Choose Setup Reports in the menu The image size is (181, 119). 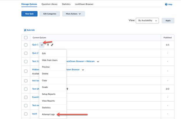[48, 94]
